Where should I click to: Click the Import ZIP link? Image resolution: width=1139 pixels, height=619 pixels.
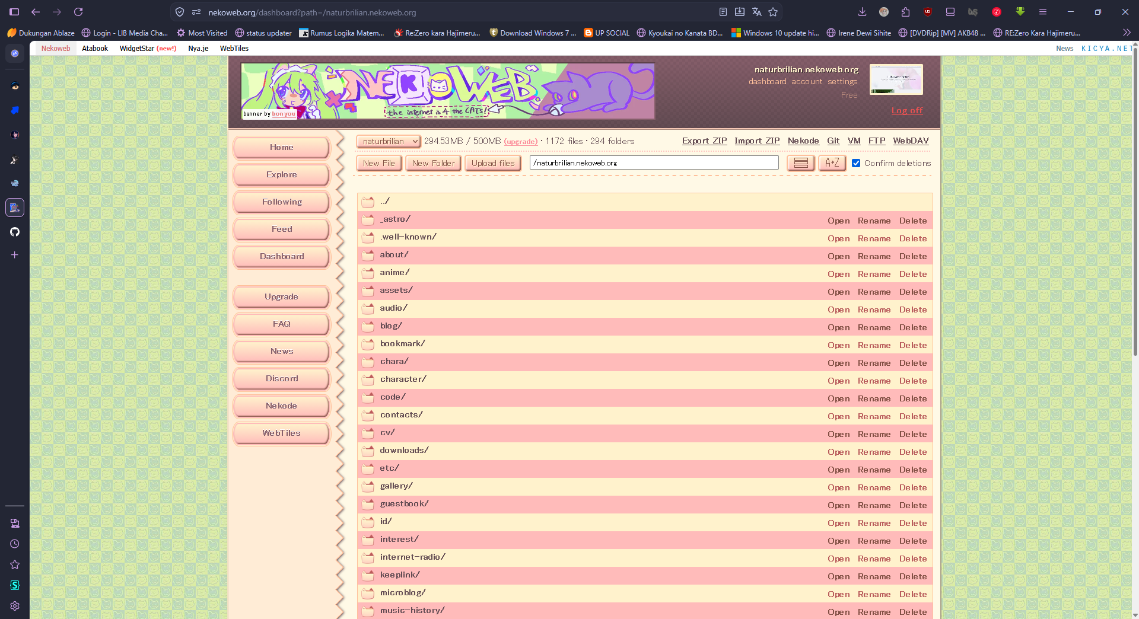(757, 141)
